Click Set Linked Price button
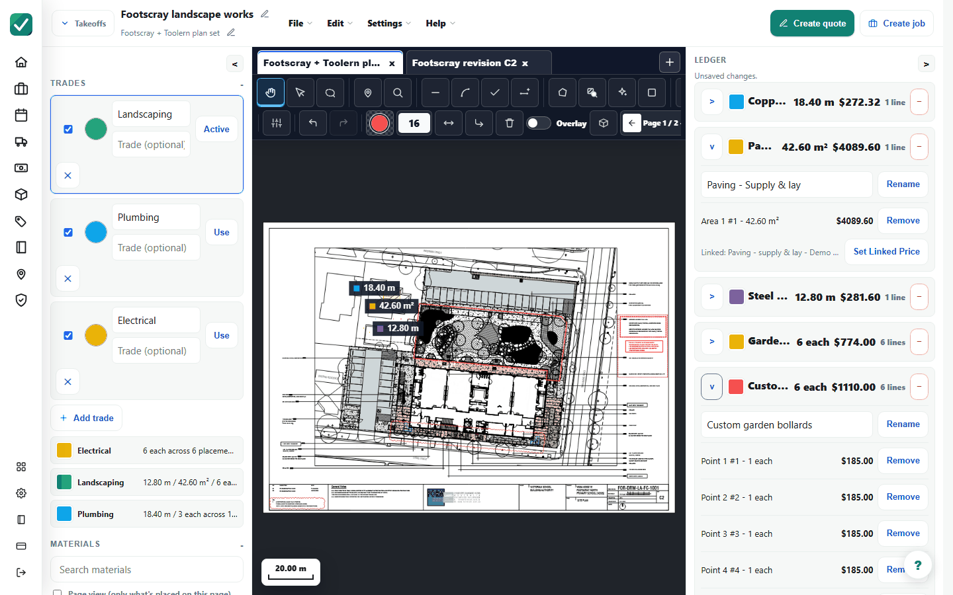 click(886, 251)
